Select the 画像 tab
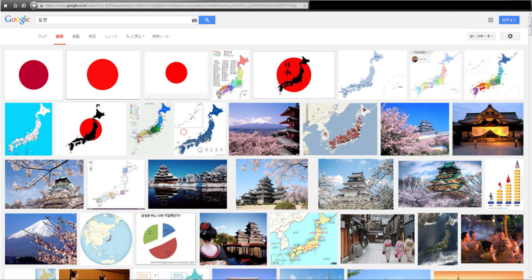The image size is (532, 280). pyautogui.click(x=60, y=36)
